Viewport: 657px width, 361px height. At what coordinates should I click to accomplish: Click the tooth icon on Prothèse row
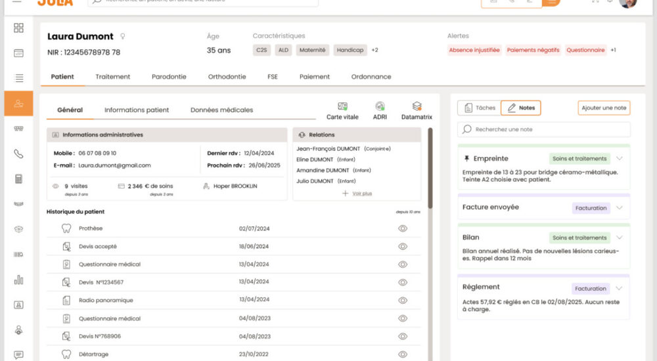tap(66, 228)
